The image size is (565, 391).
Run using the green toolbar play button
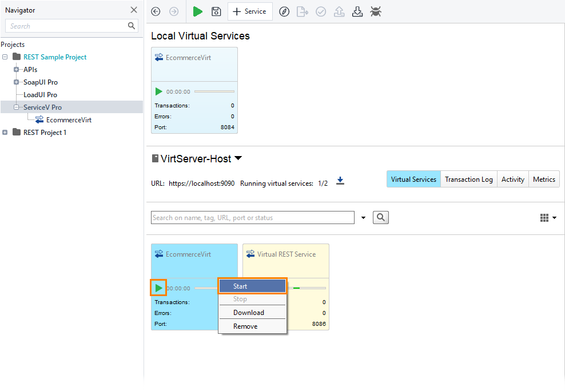point(197,11)
